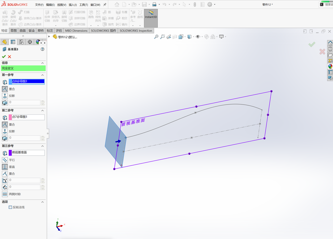Click 前视基准面 label in the viewport

(x=133, y=122)
